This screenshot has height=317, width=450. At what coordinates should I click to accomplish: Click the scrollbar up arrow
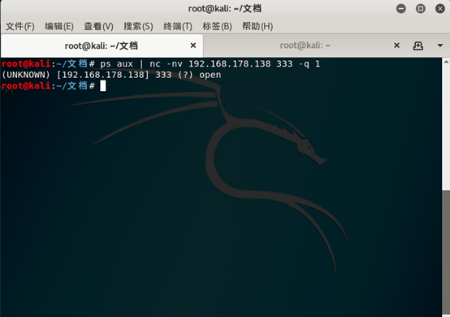[x=446, y=62]
